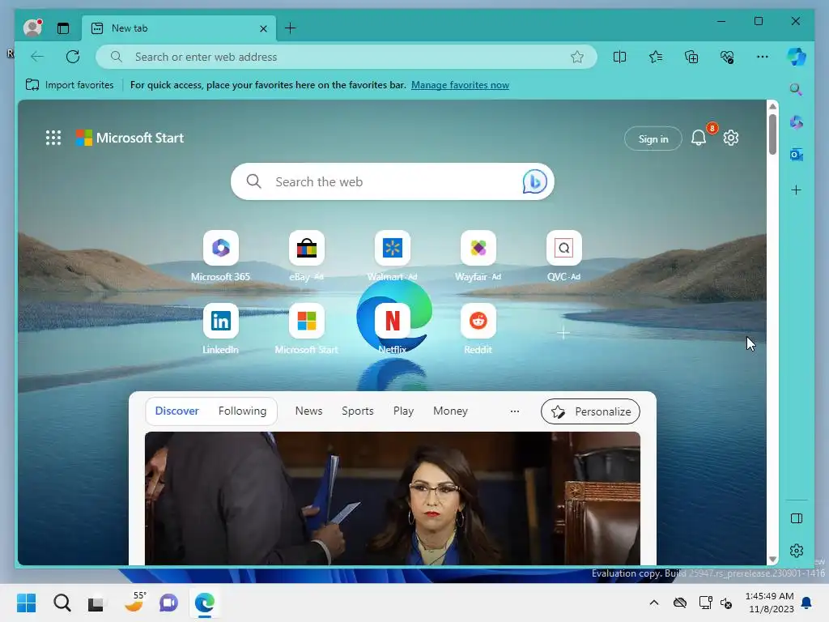Open the top news story image
Screen dimensions: 829x622
point(393,498)
